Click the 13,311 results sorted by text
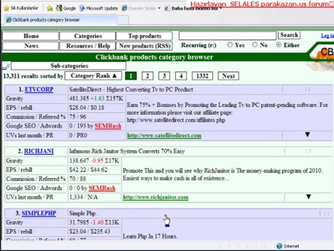 [x=33, y=76]
